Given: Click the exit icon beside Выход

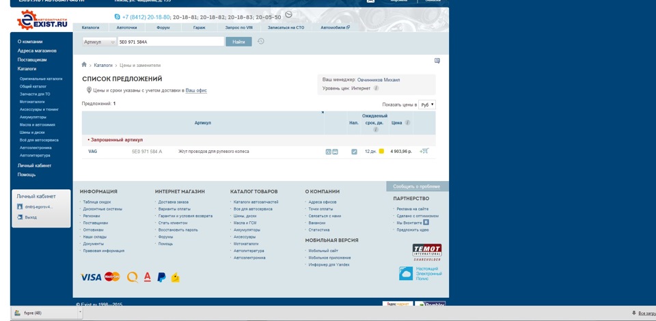Looking at the screenshot, I should tap(19, 217).
